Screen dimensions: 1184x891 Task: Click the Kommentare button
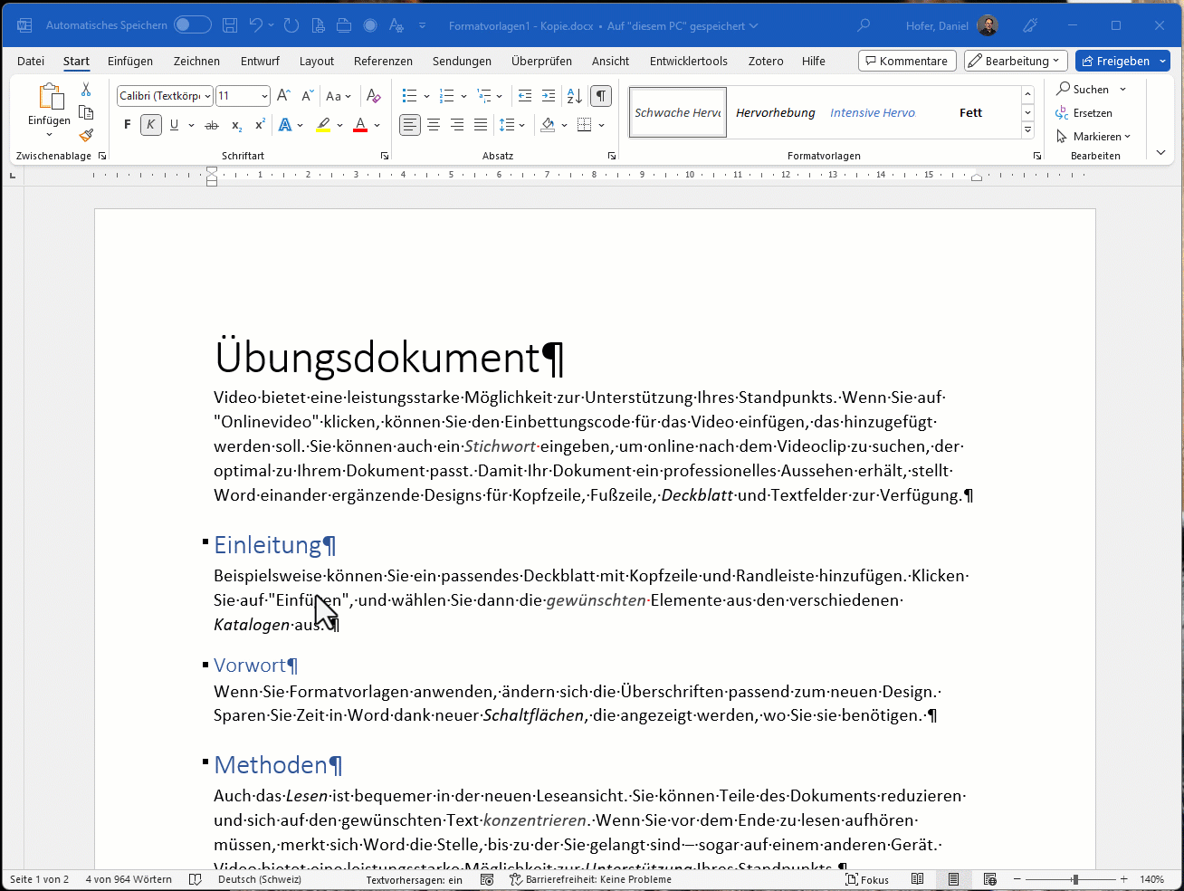click(907, 61)
